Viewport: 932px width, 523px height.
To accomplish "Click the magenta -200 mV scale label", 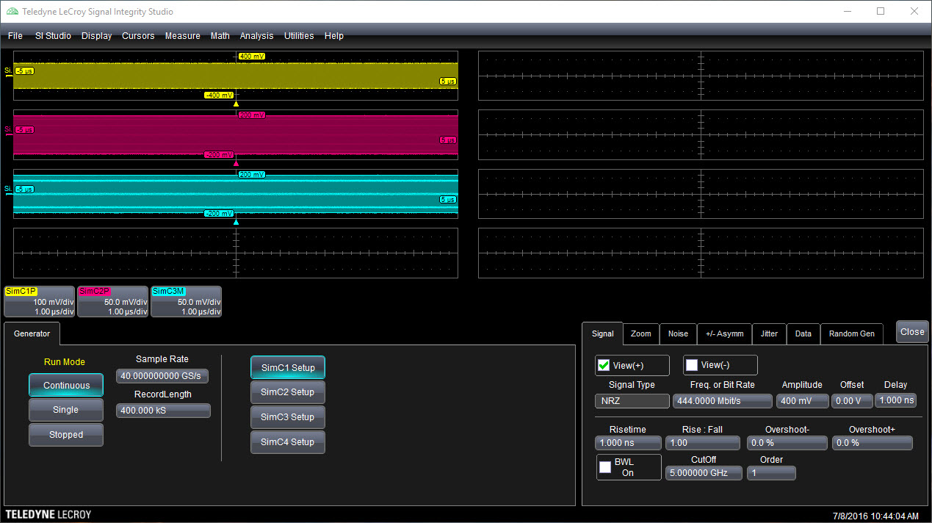I will pyautogui.click(x=219, y=155).
